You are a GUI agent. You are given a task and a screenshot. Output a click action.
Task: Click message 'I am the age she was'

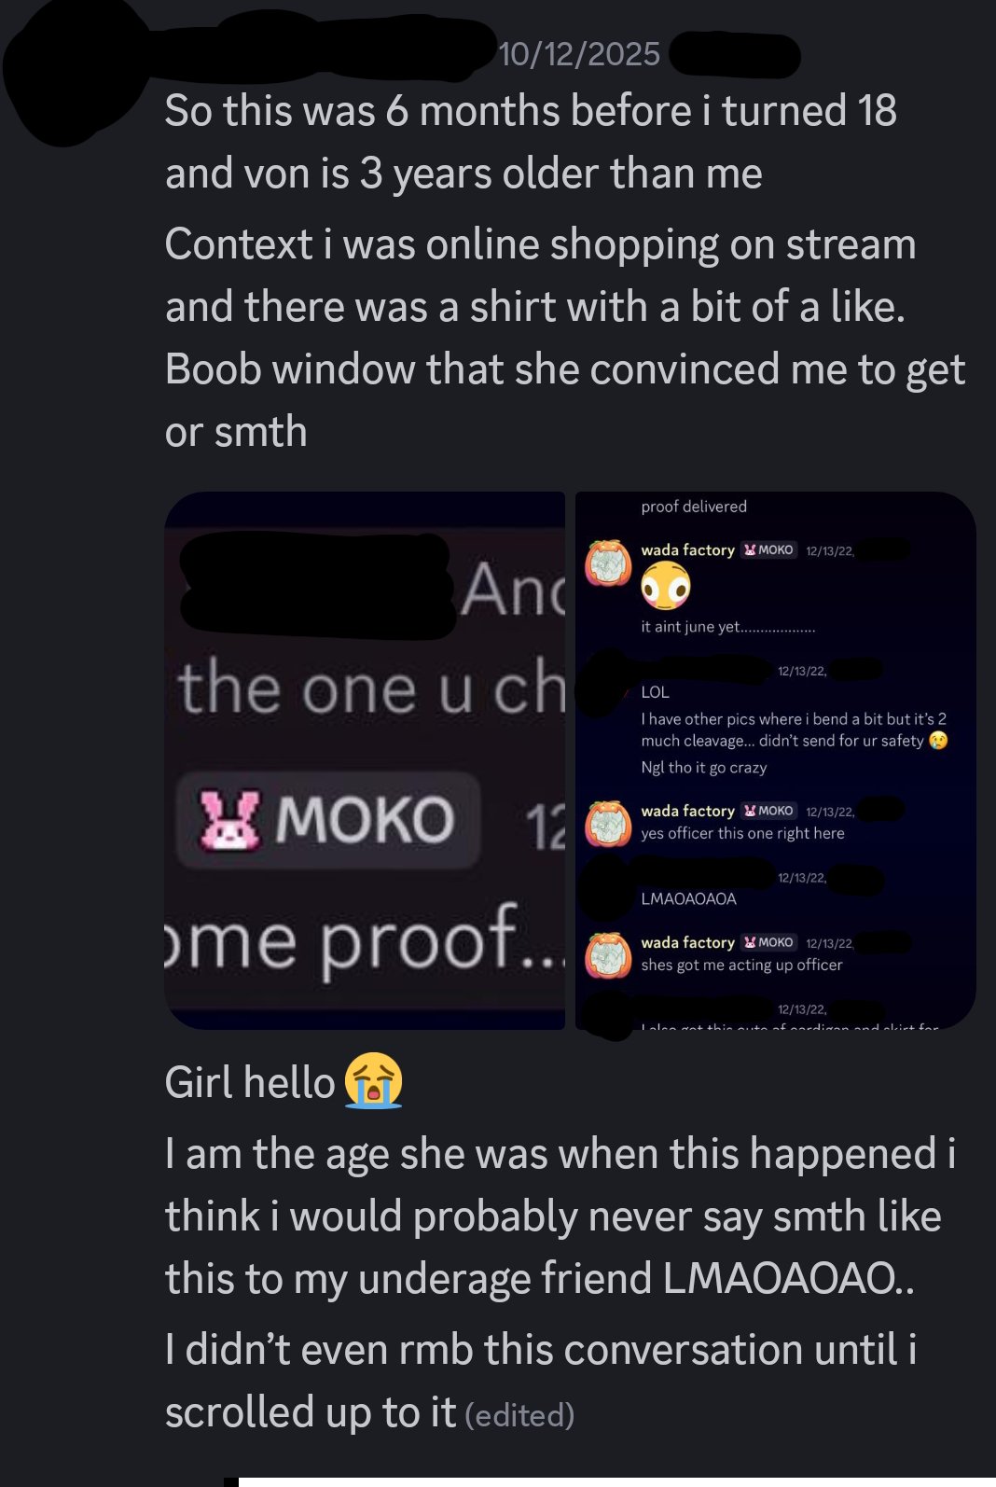click(x=560, y=1216)
